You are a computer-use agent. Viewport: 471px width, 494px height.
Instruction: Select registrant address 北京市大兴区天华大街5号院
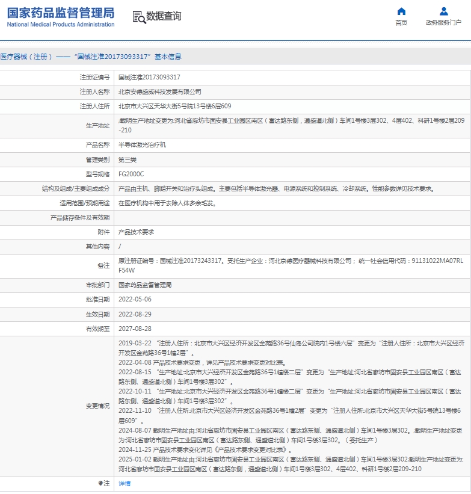coord(175,106)
